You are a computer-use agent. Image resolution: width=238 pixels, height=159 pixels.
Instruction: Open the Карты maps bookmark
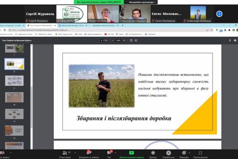coord(120,34)
